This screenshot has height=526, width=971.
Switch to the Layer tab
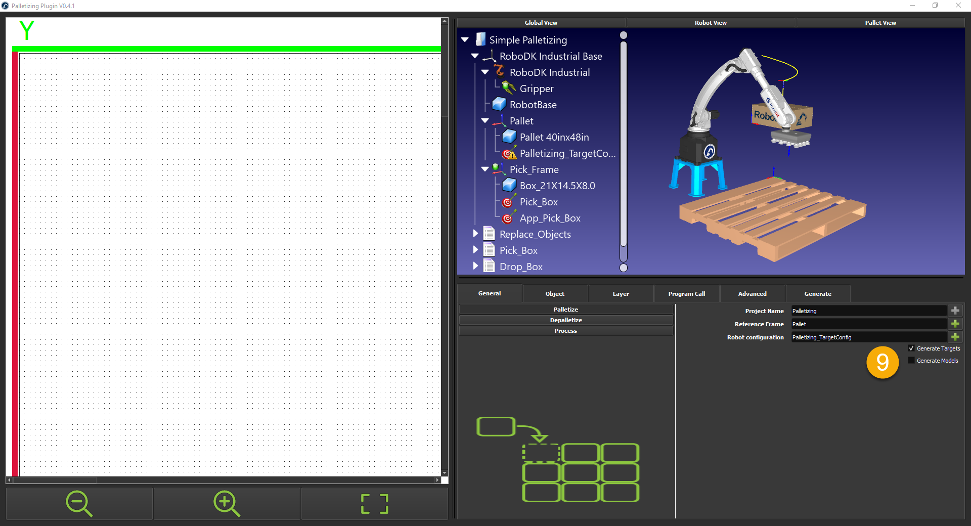(x=621, y=294)
